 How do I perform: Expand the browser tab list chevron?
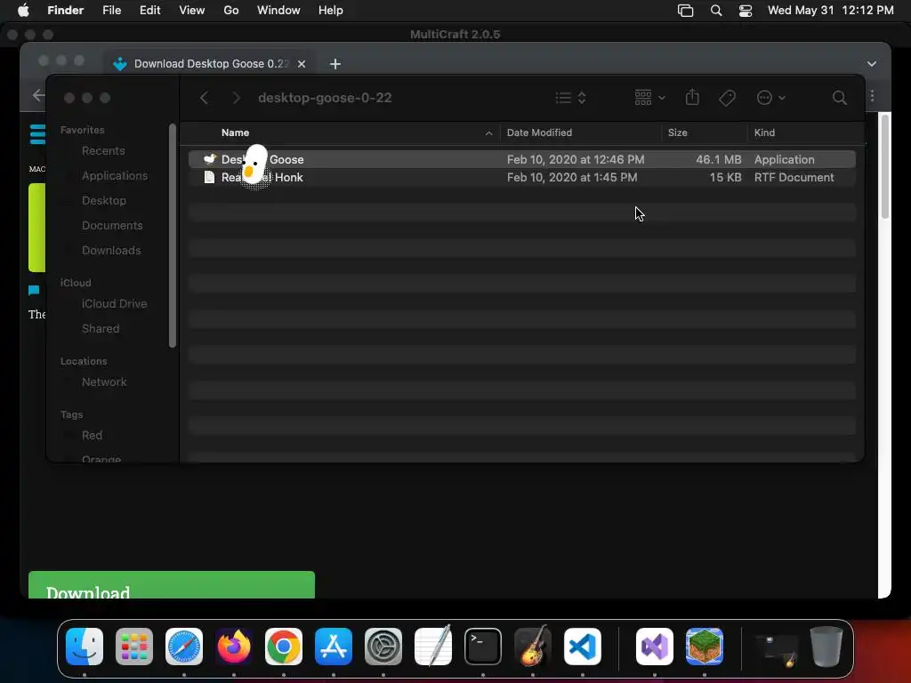pos(872,64)
